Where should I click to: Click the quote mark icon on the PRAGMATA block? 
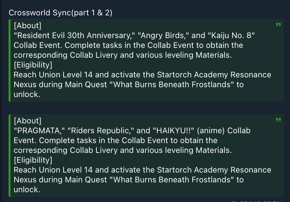[x=278, y=120]
